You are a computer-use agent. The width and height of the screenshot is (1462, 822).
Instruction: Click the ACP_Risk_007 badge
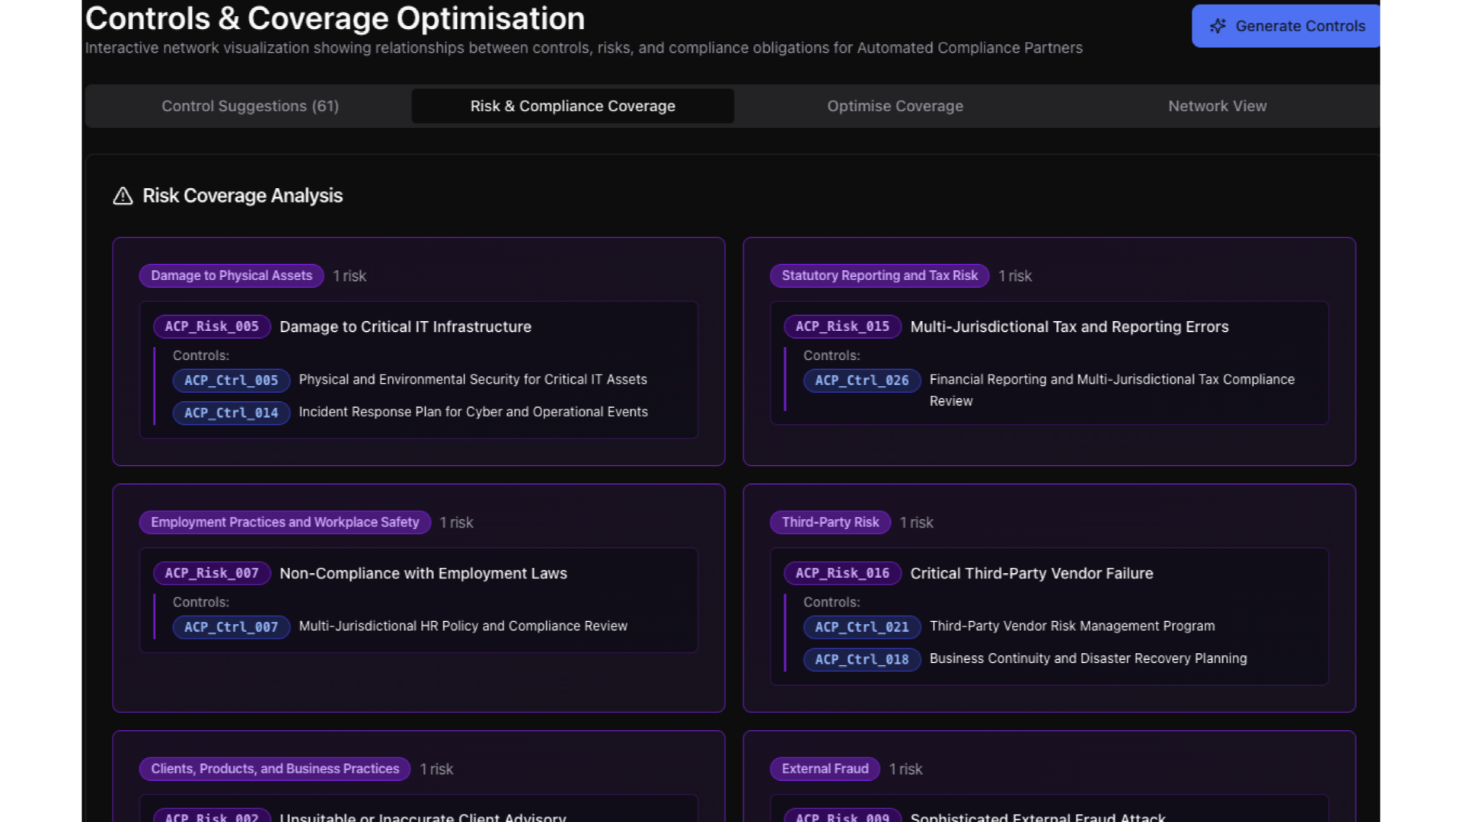[212, 573]
